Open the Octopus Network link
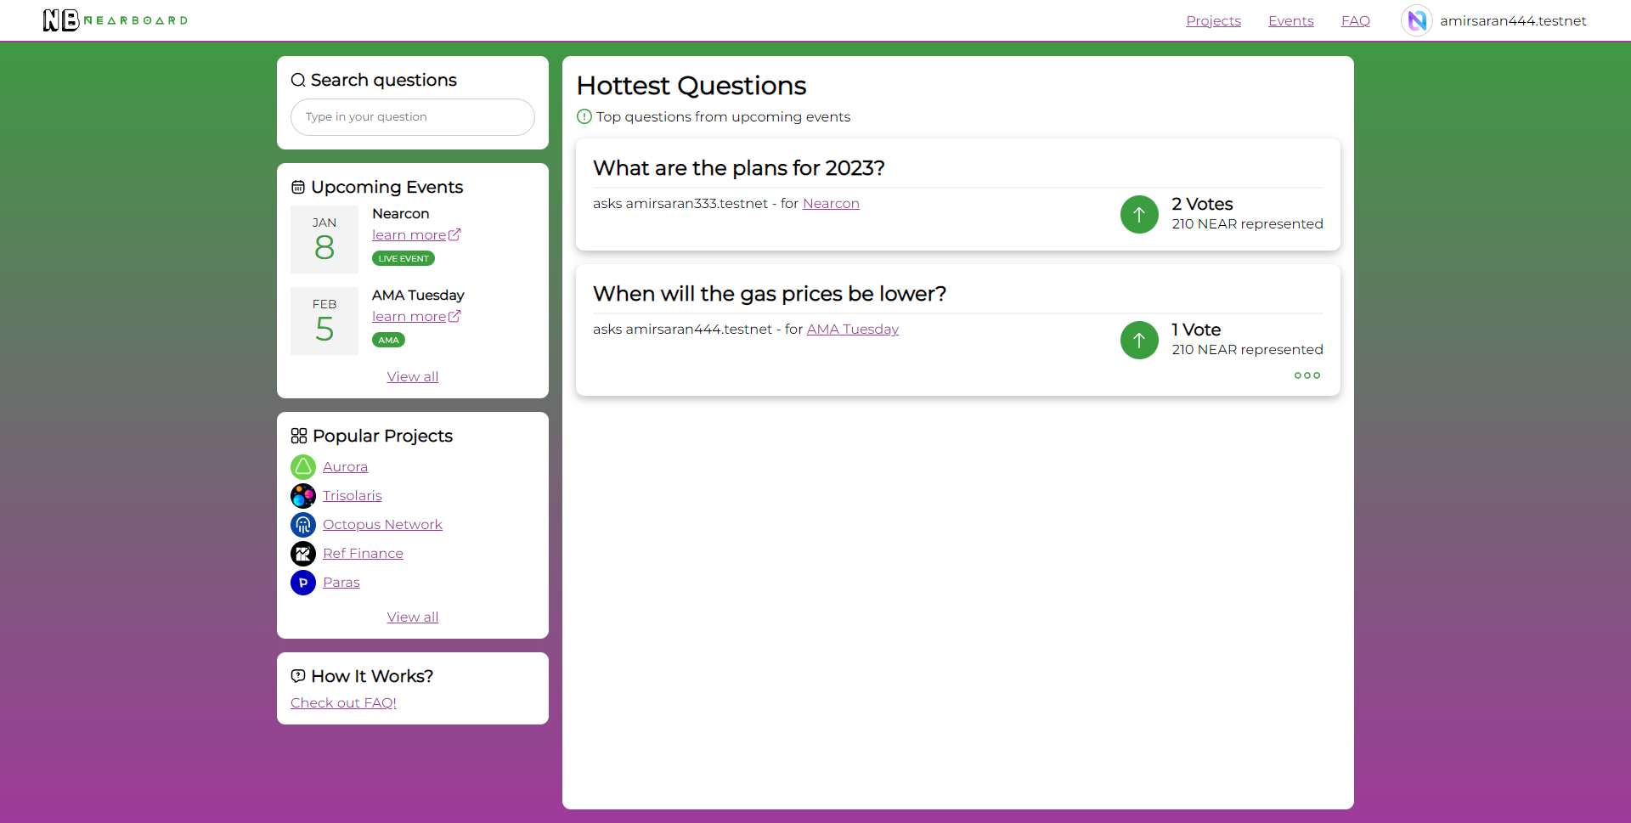The height and width of the screenshot is (823, 1631). click(382, 524)
